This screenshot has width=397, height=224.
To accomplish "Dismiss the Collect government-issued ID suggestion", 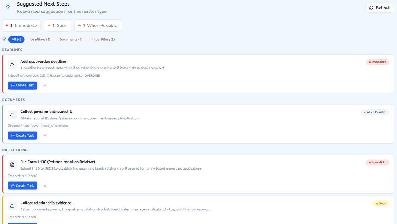I will point(45,136).
